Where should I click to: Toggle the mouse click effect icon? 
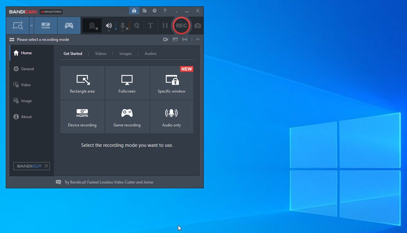tap(137, 25)
